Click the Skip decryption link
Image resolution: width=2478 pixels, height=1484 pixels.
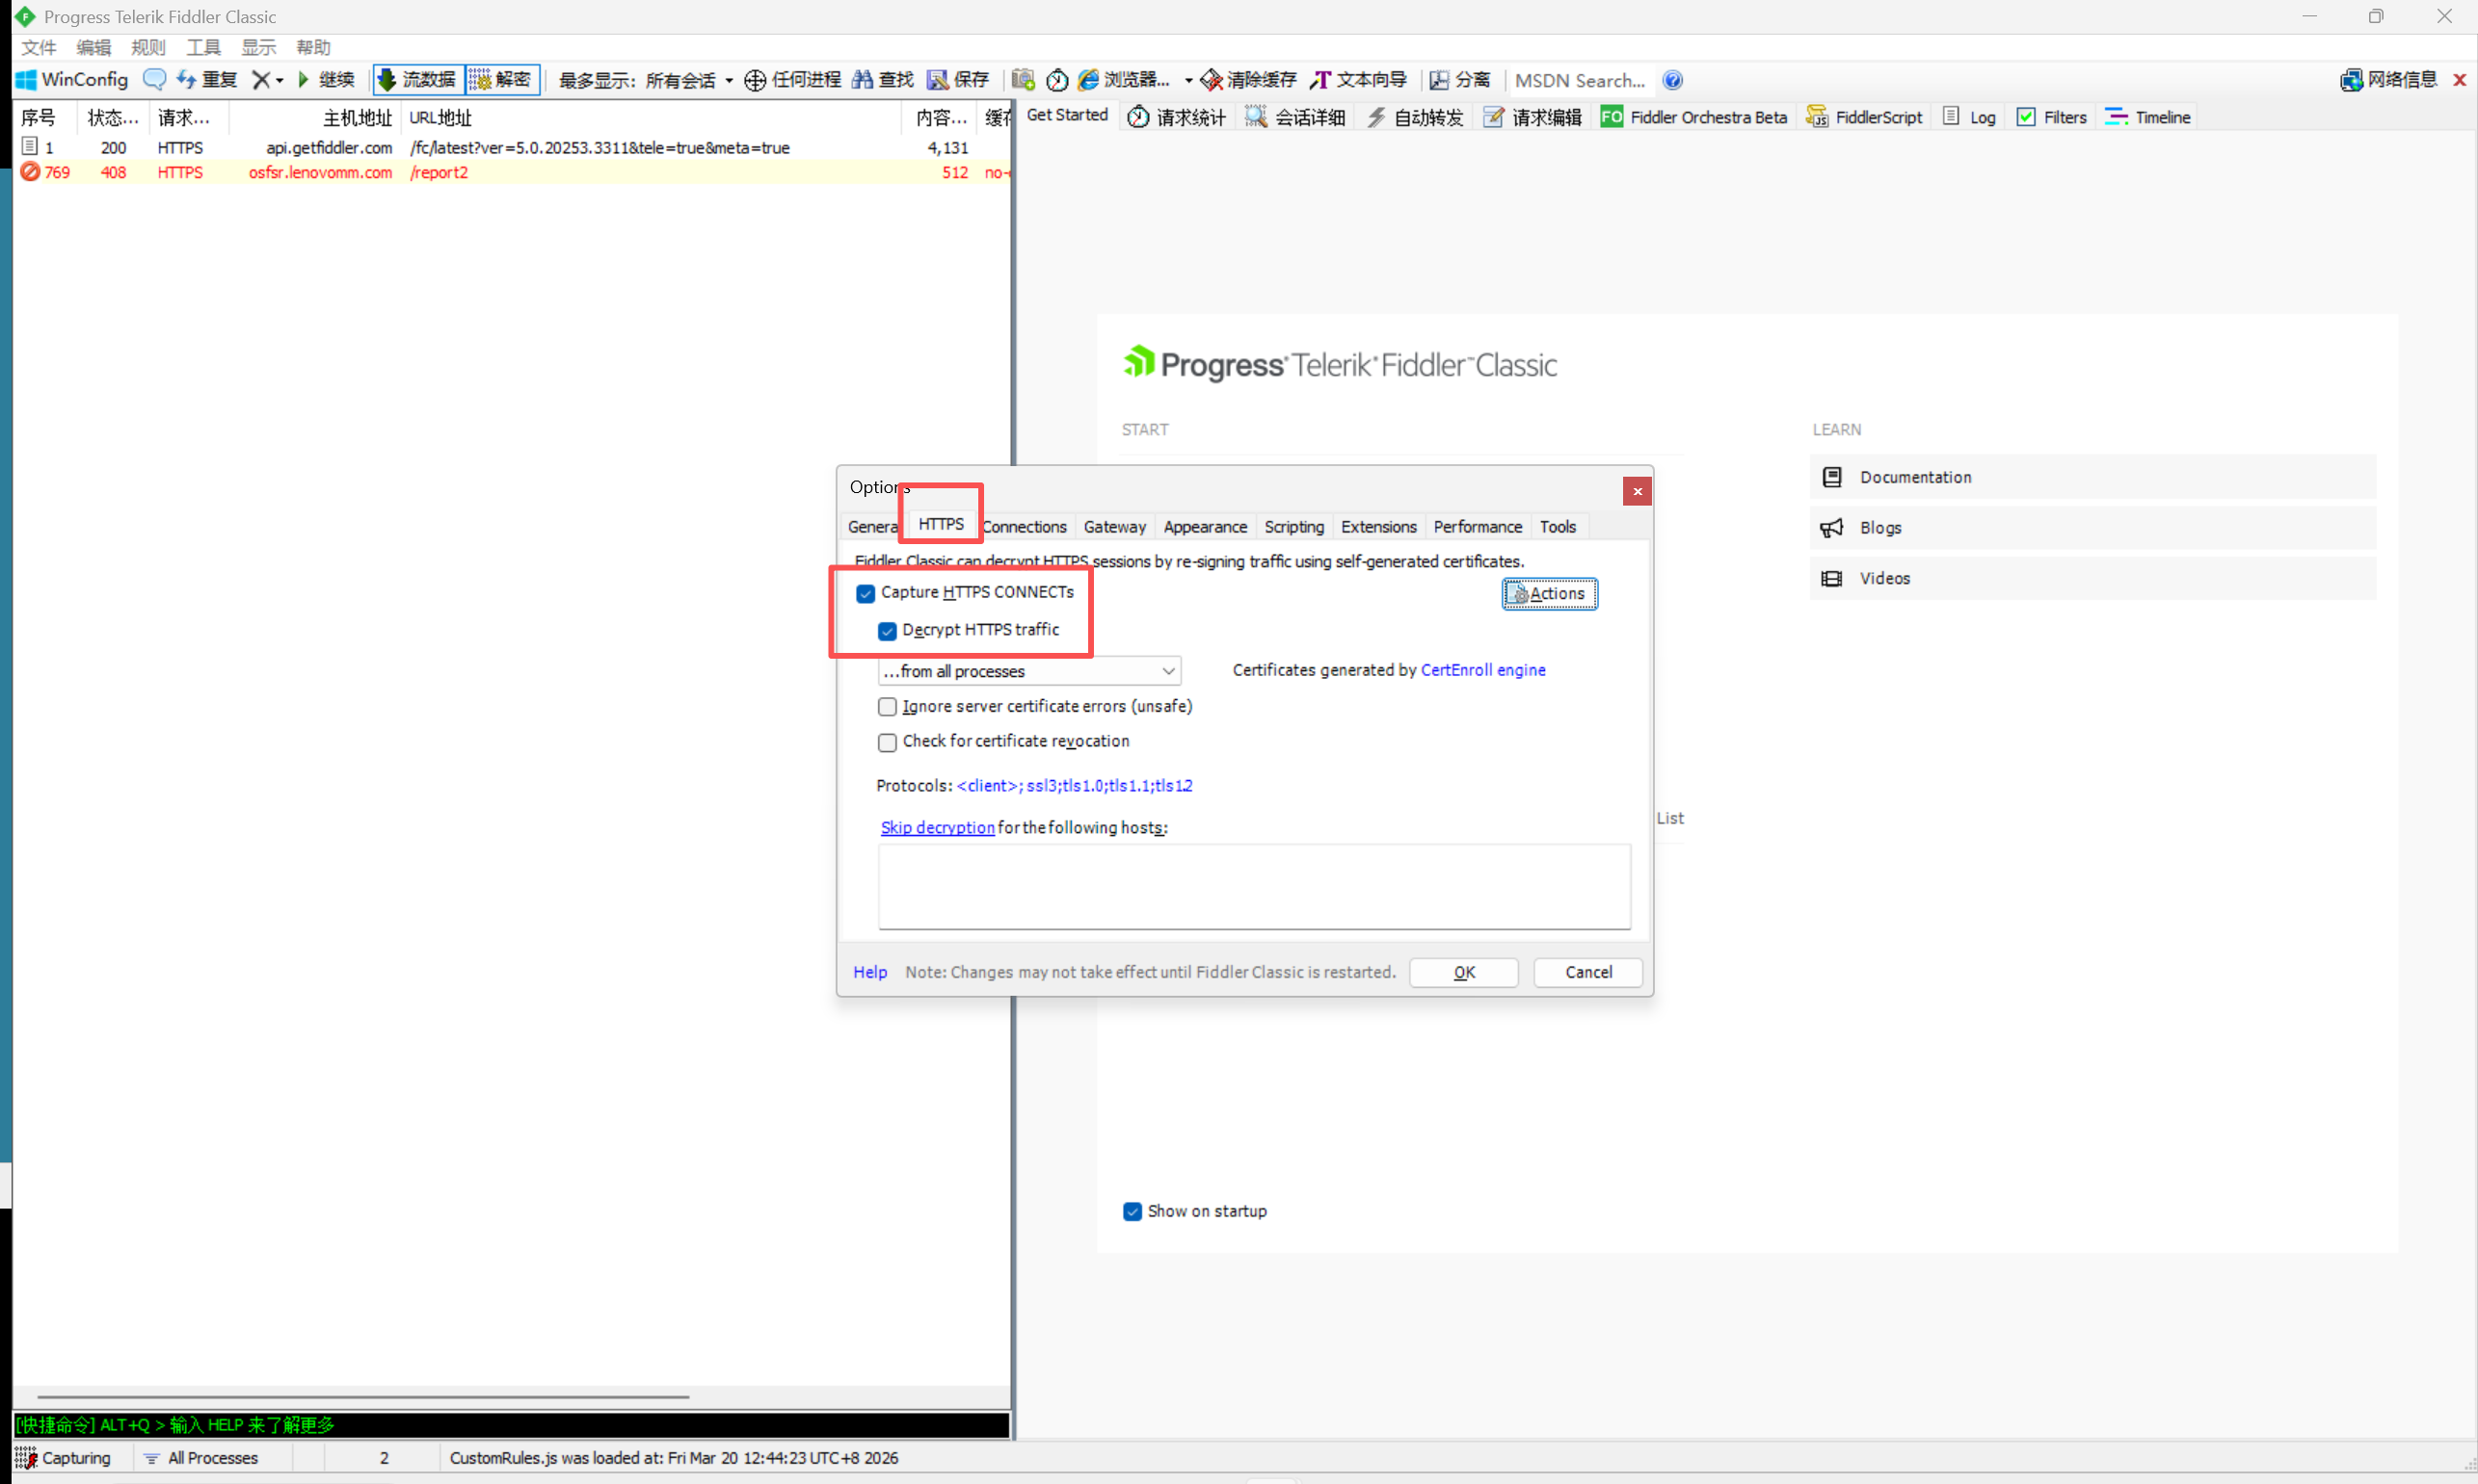coord(937,828)
